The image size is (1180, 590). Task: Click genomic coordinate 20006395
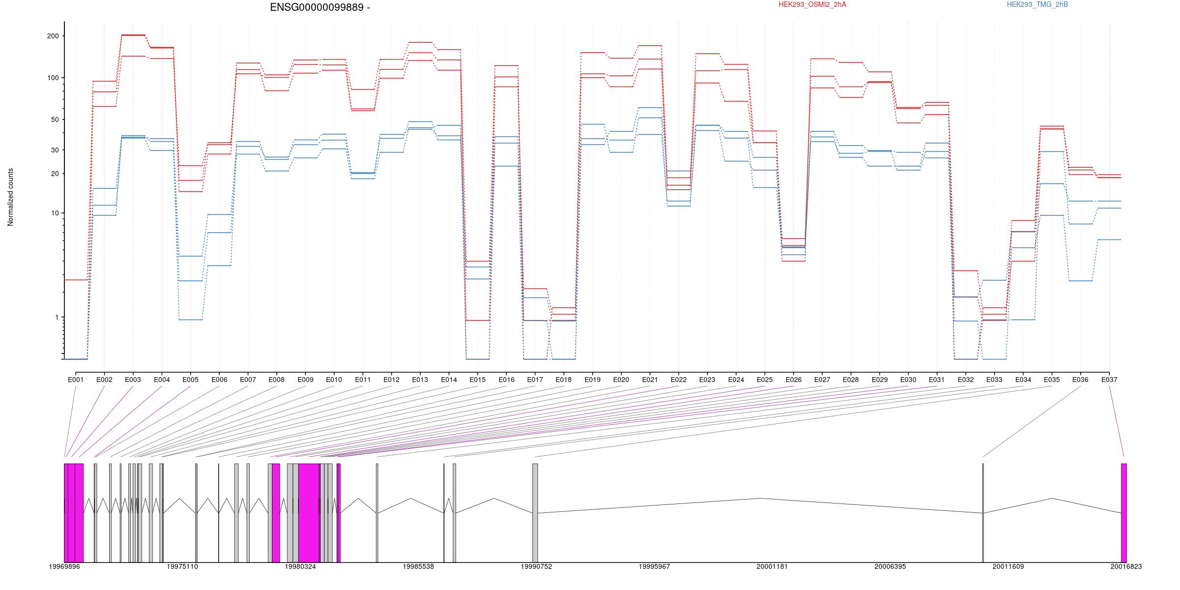pyautogui.click(x=890, y=566)
